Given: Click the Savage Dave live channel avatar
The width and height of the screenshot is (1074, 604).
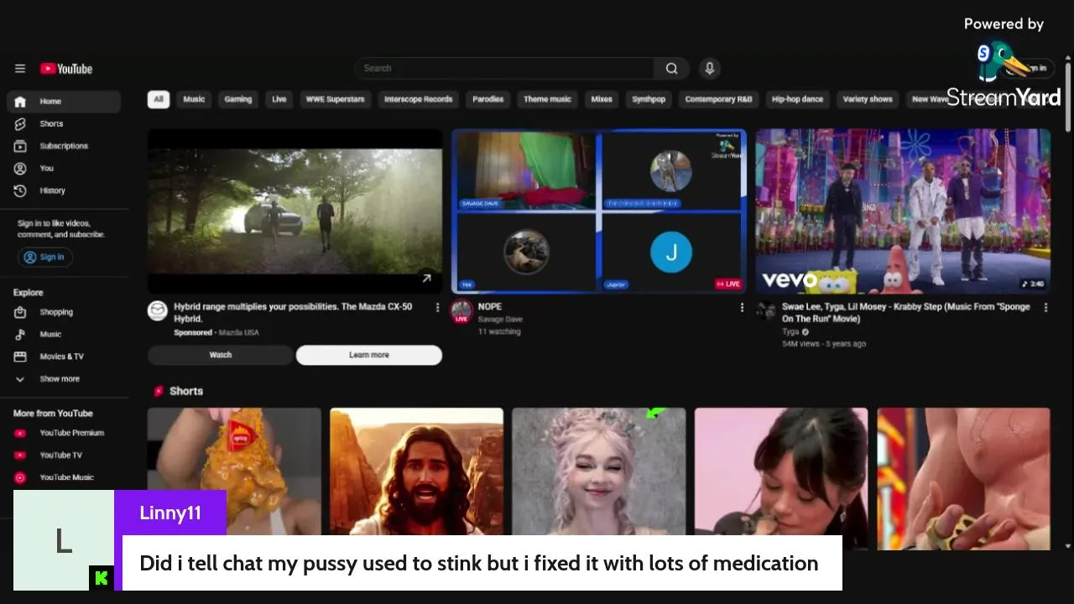Looking at the screenshot, I should pos(461,310).
